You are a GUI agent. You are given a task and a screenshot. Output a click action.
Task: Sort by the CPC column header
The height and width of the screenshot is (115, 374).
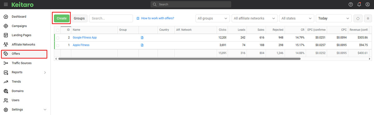click(338, 30)
